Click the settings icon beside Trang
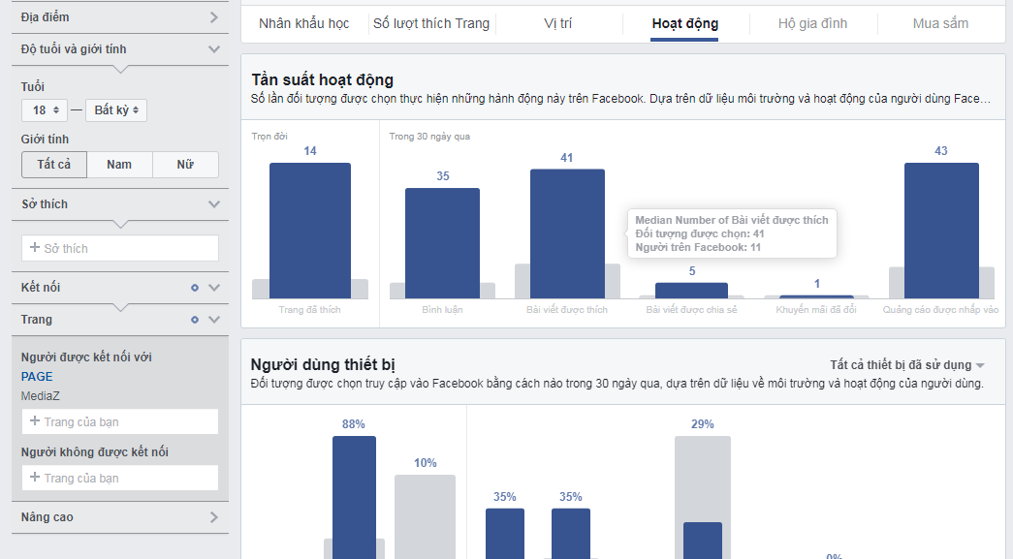The width and height of the screenshot is (1013, 559). click(x=195, y=319)
